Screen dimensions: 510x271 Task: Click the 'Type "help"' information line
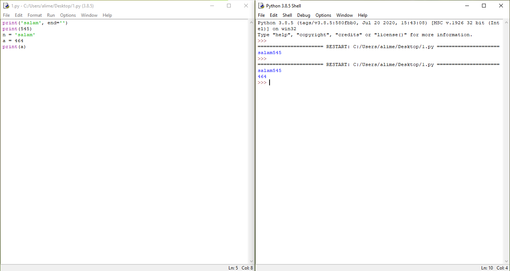pos(365,35)
